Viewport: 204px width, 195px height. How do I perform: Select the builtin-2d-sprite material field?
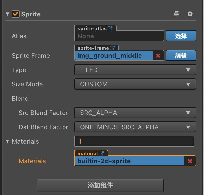(x=130, y=161)
